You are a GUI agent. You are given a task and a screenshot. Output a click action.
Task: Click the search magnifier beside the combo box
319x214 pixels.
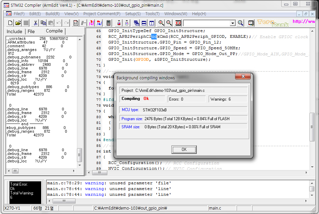point(240,23)
